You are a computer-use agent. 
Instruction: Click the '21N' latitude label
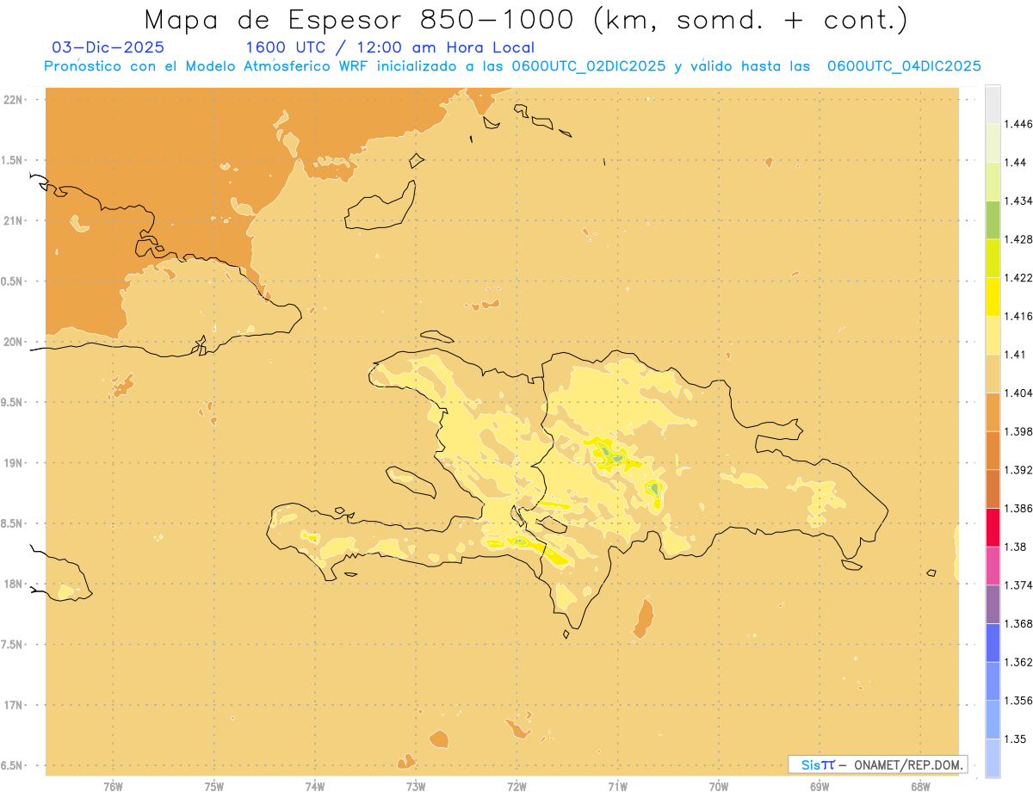tap(13, 220)
